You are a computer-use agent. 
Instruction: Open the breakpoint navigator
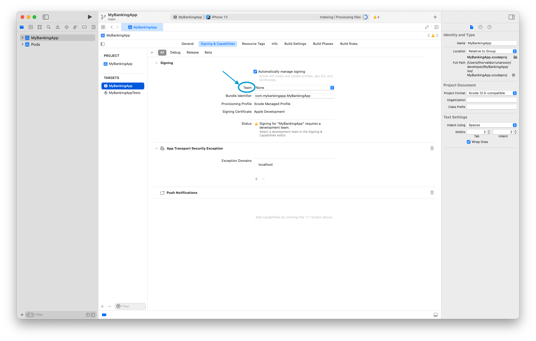click(x=84, y=27)
